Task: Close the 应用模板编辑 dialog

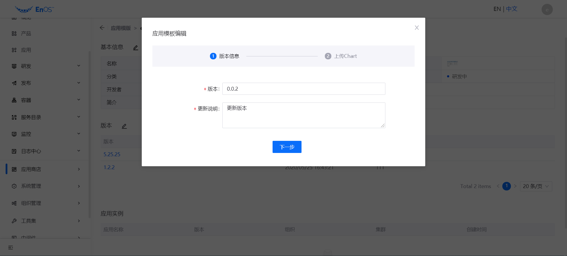Action: (417, 27)
